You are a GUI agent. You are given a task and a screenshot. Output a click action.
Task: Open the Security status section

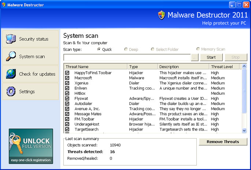point(30,39)
